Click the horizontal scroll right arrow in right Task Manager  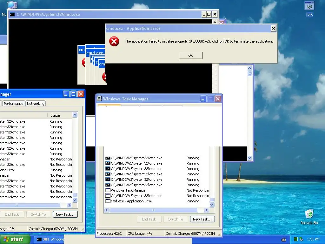click(206, 210)
